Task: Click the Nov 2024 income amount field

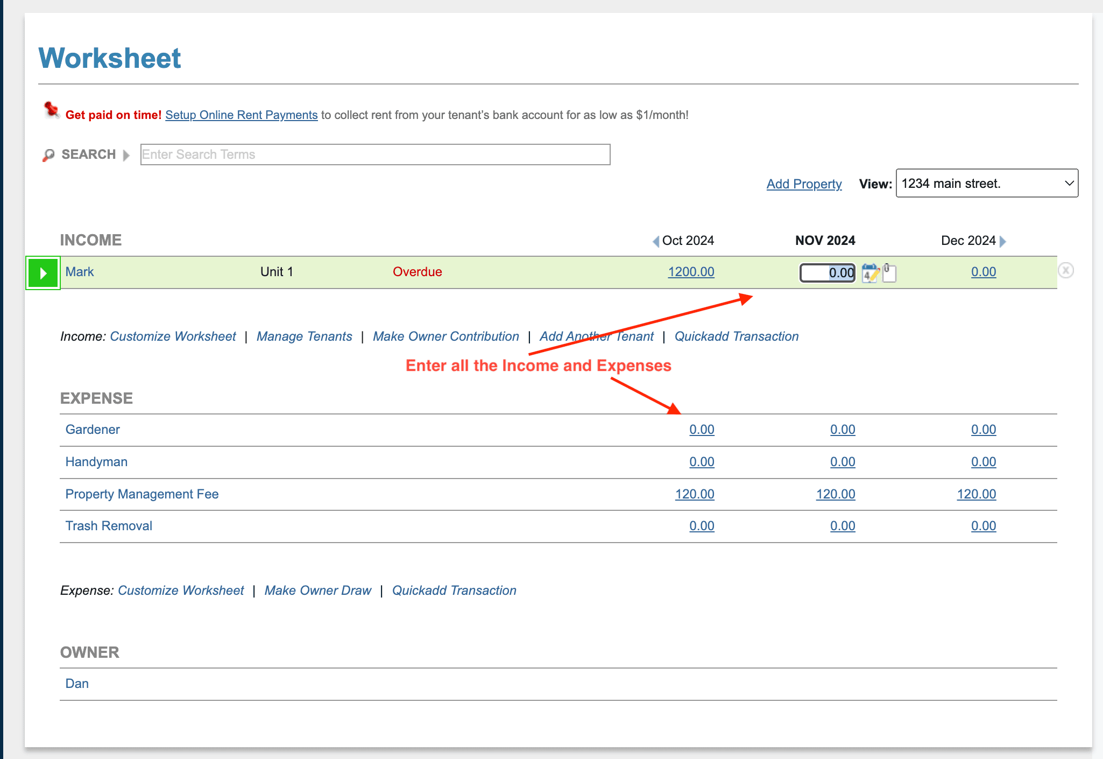Action: coord(827,273)
